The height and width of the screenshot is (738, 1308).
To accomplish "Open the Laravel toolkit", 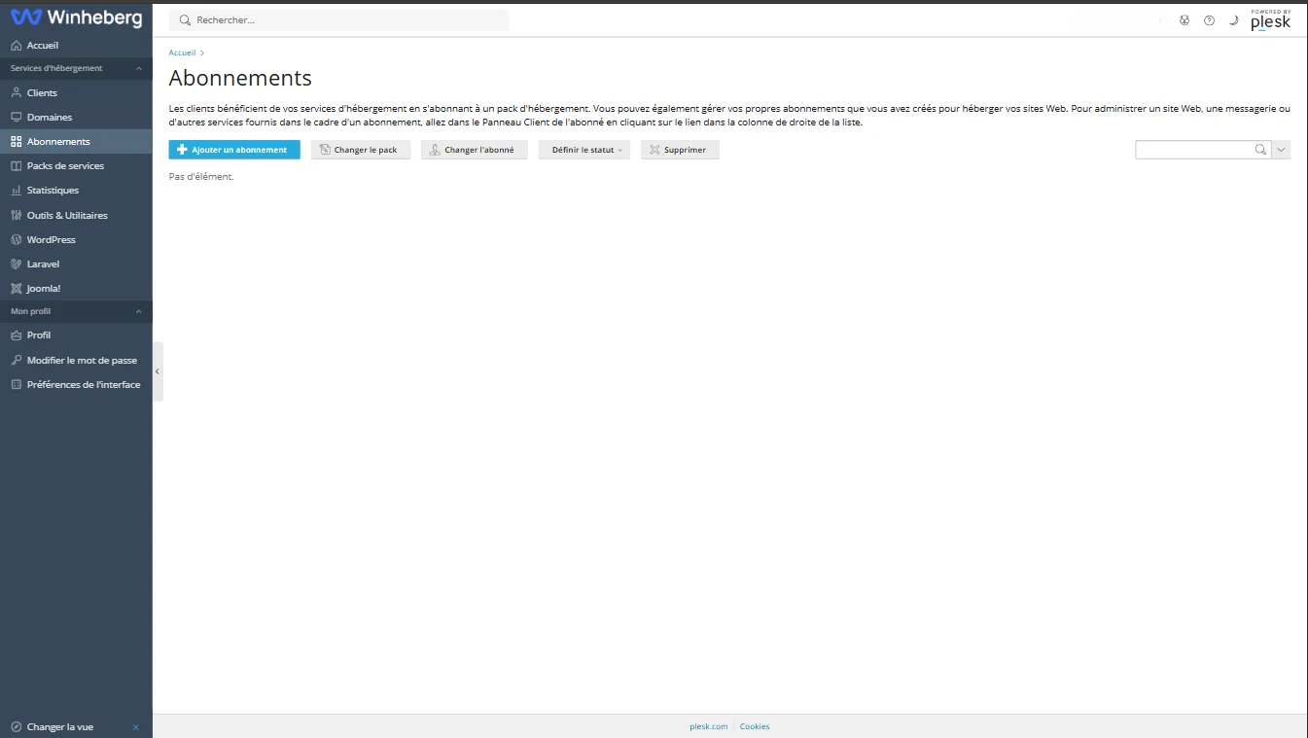I will [76, 264].
